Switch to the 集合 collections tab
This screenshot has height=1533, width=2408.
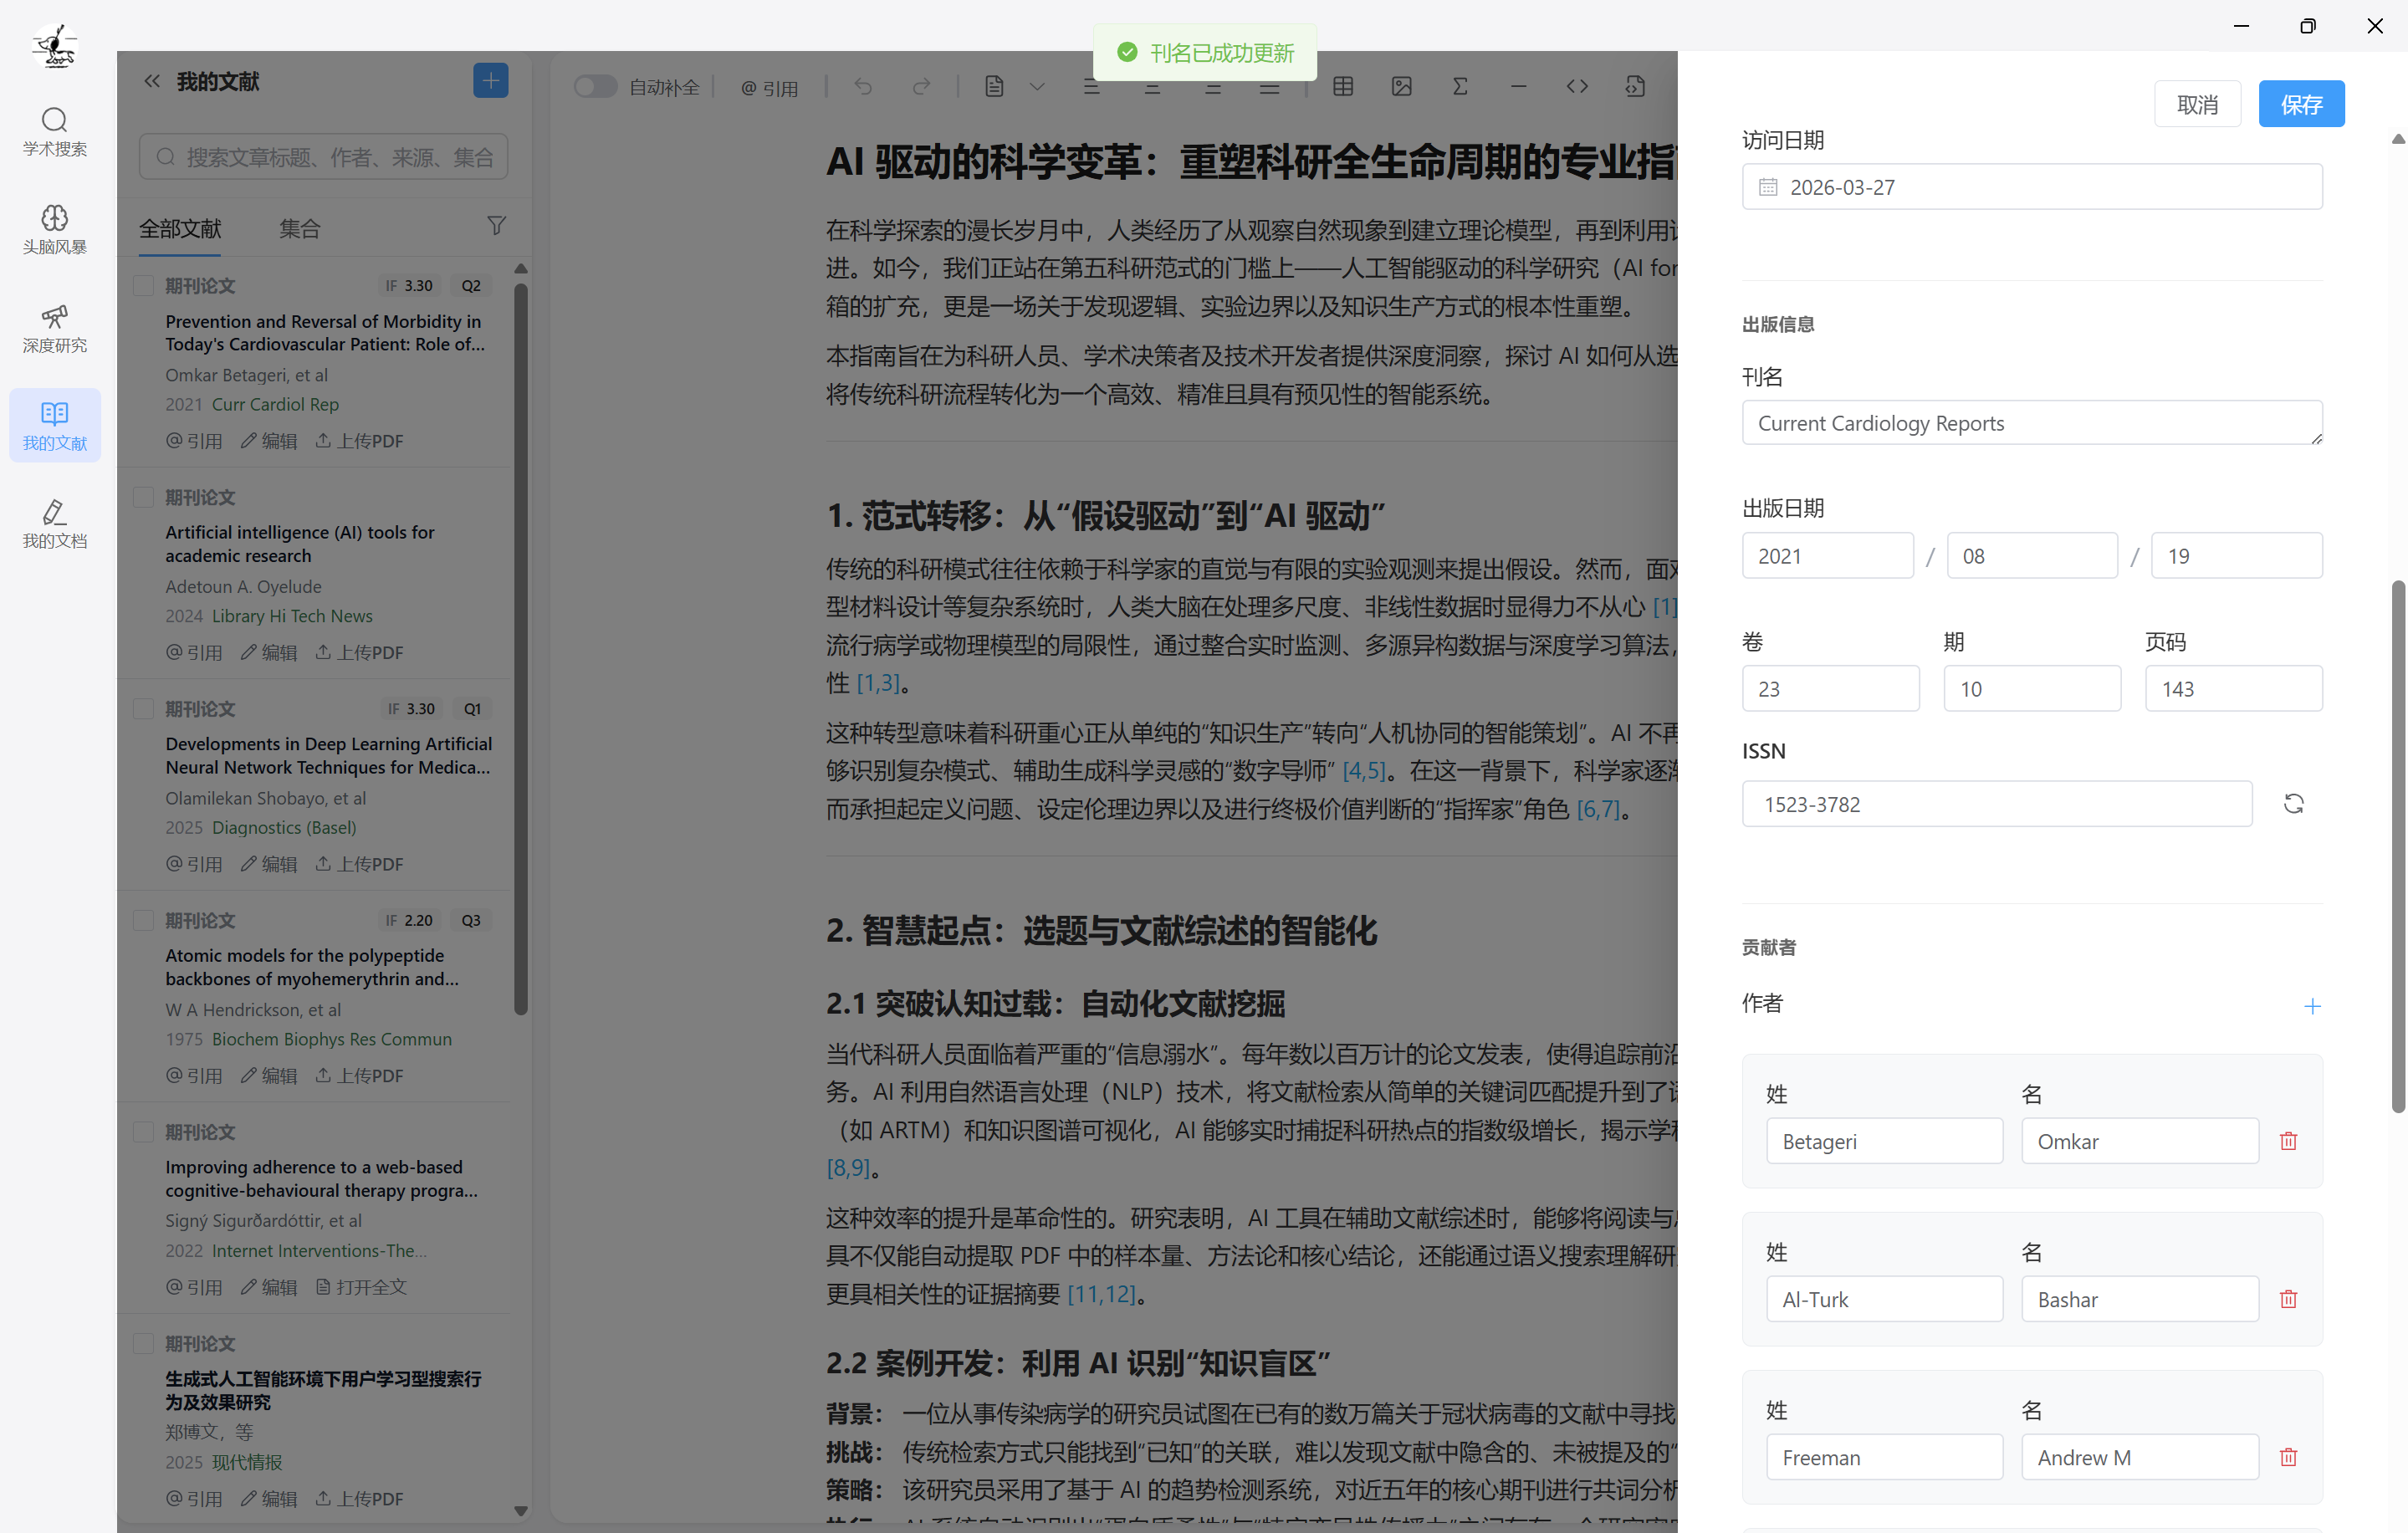coord(299,229)
